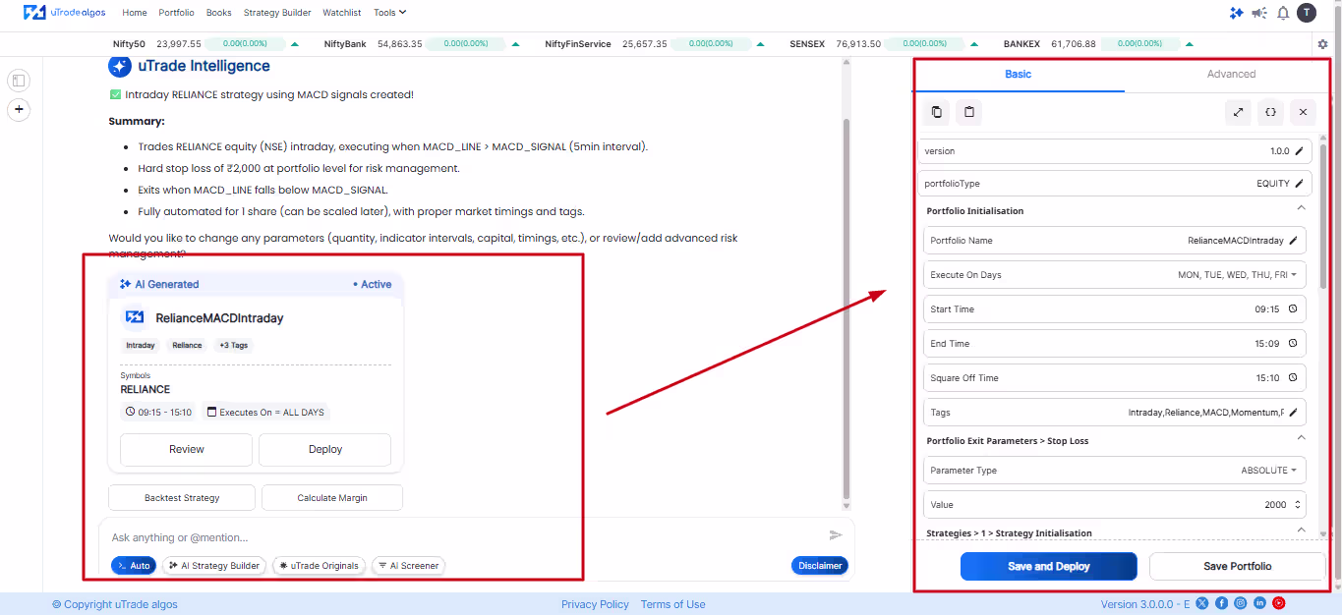Show the +3 Tags chip on card
The width and height of the screenshot is (1342, 615).
(x=233, y=346)
